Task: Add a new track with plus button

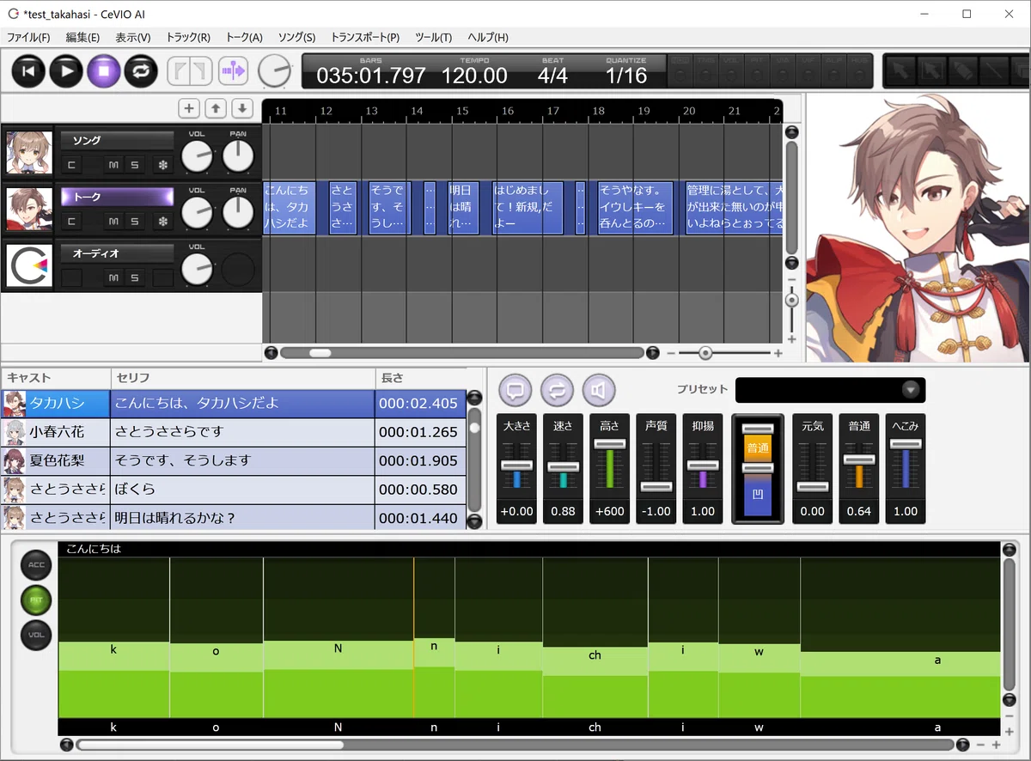Action: point(189,108)
